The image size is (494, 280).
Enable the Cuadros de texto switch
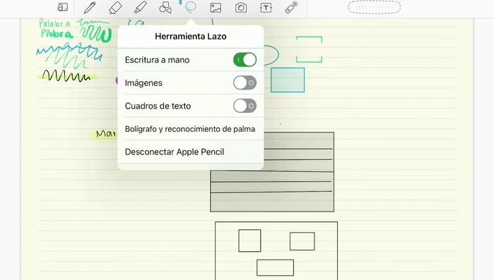pos(245,106)
